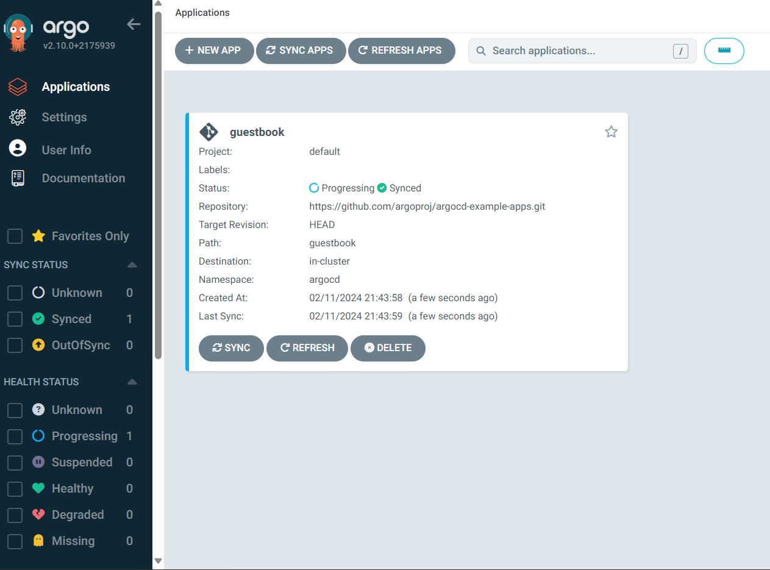
Task: Check the Progressing filter checkbox
Action: [15, 436]
